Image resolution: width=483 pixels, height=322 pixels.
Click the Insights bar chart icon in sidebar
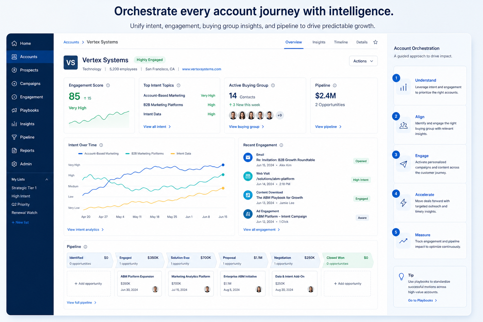tap(14, 124)
